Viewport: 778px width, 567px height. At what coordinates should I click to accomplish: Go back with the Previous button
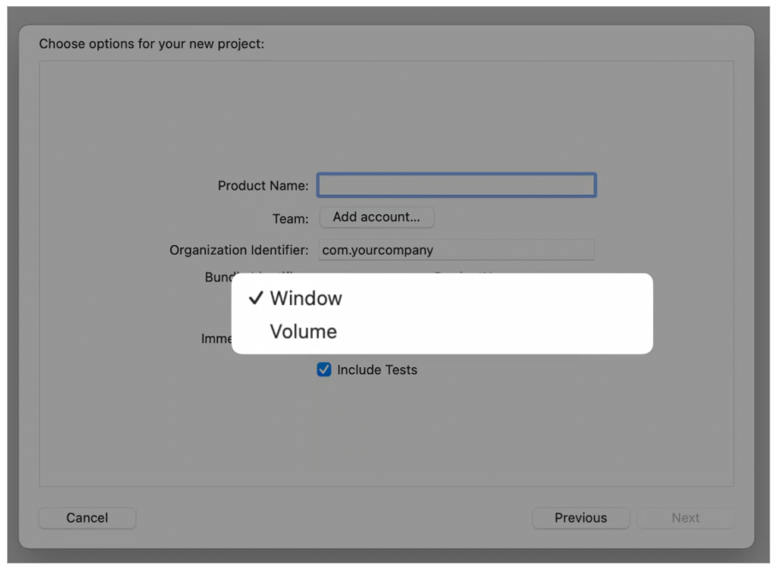[580, 517]
